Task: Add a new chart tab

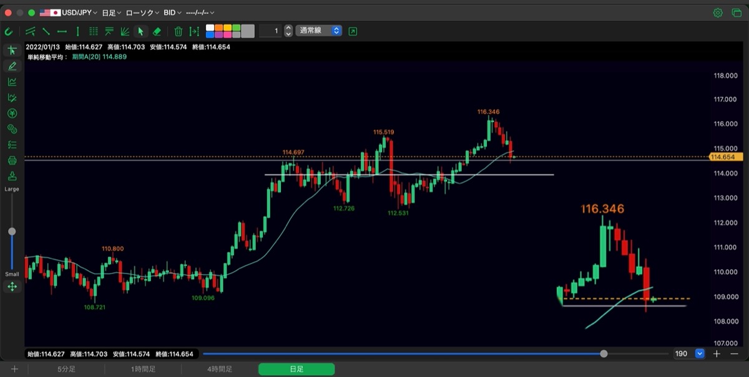Action: tap(14, 370)
